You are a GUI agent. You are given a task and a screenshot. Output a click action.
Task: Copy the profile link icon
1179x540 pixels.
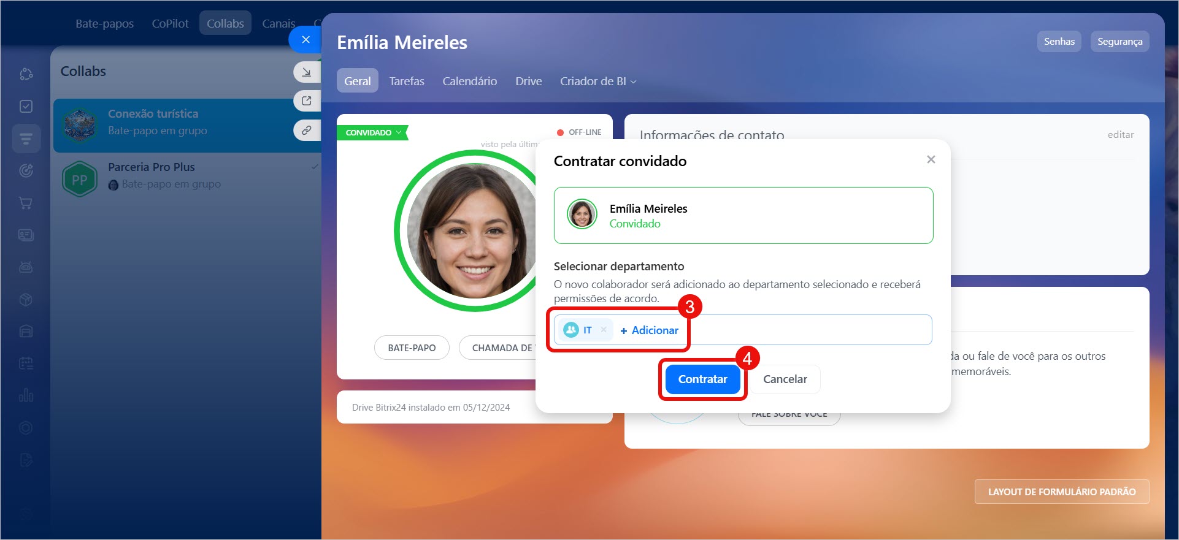tap(307, 131)
